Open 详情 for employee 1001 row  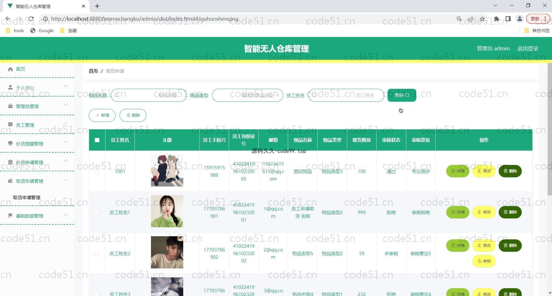(458, 171)
